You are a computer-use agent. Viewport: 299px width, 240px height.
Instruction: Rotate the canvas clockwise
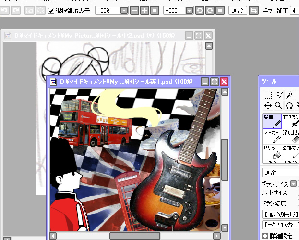[x=210, y=10]
